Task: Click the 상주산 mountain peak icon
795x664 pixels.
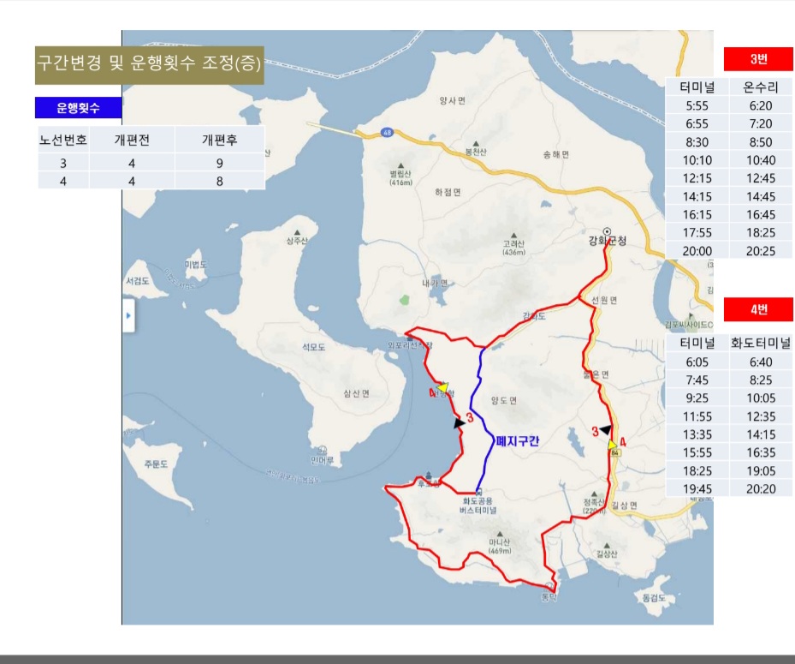Action: tap(297, 232)
